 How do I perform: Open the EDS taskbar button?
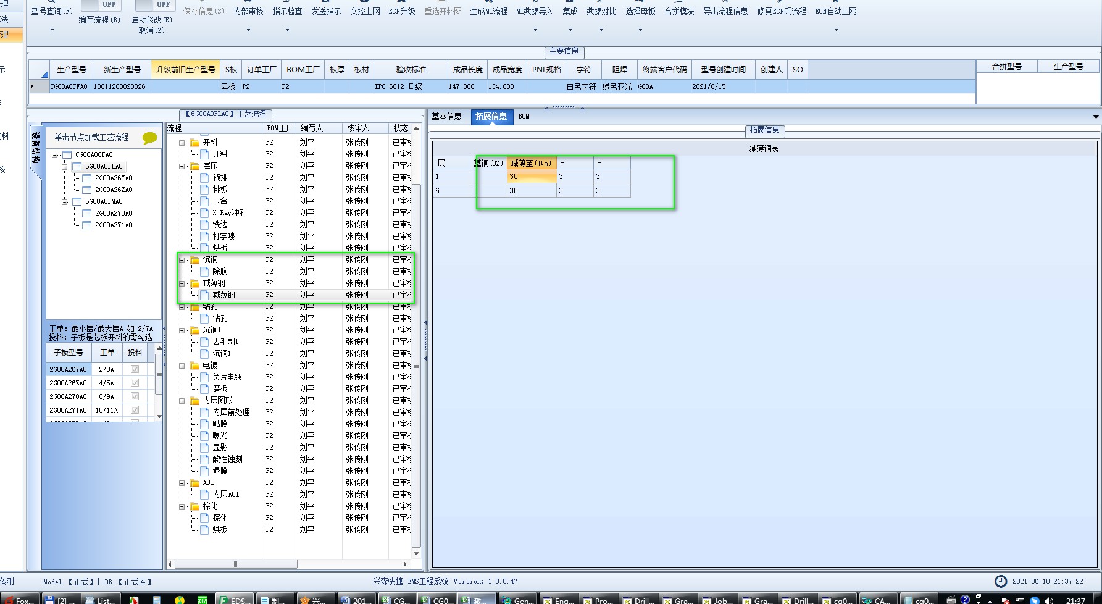pos(235,600)
